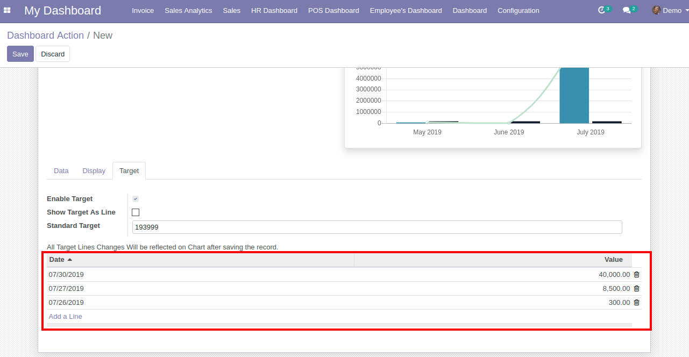This screenshot has width=689, height=357.
Task: Switch to the Data tab
Action: pyautogui.click(x=61, y=171)
